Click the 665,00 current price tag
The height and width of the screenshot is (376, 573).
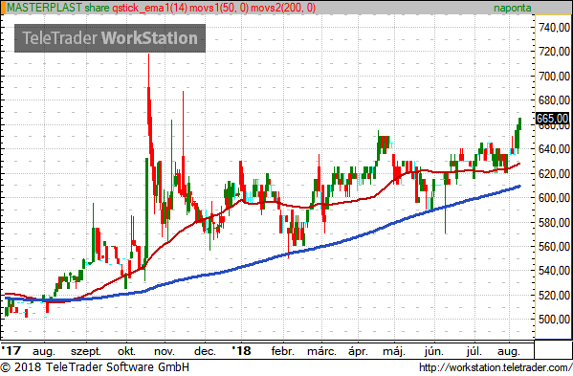553,118
